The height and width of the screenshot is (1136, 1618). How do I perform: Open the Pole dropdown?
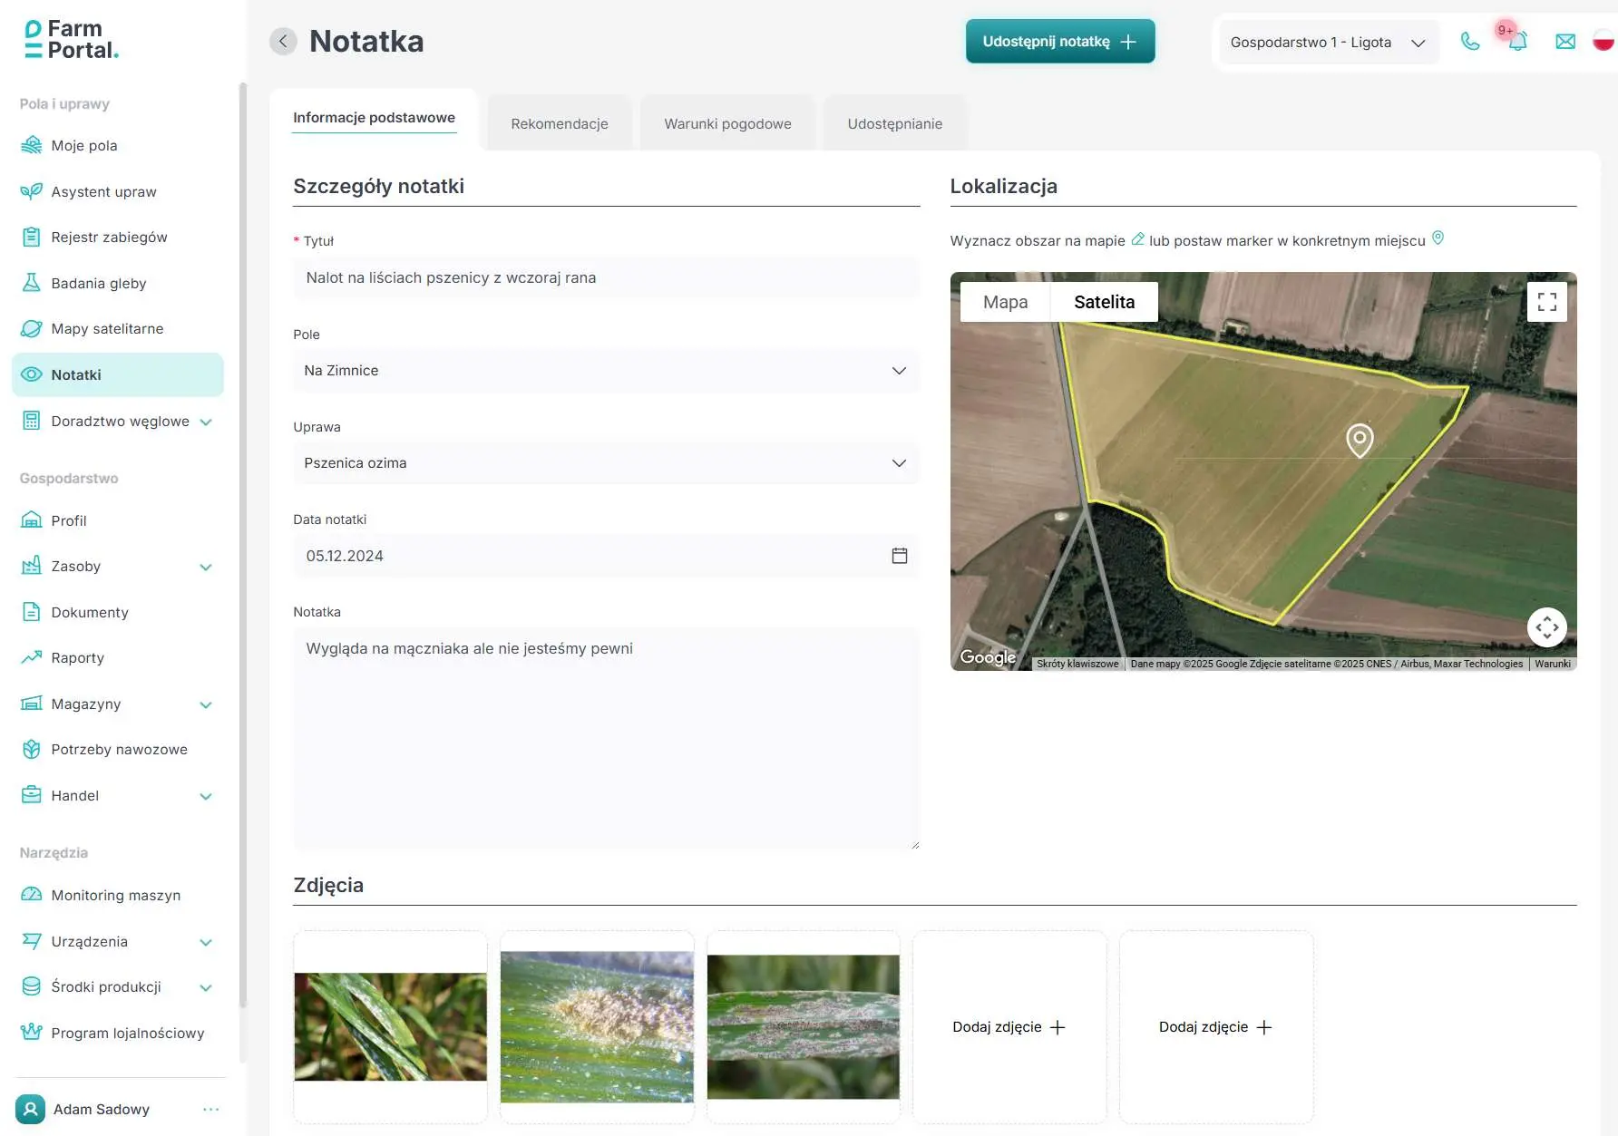point(606,371)
